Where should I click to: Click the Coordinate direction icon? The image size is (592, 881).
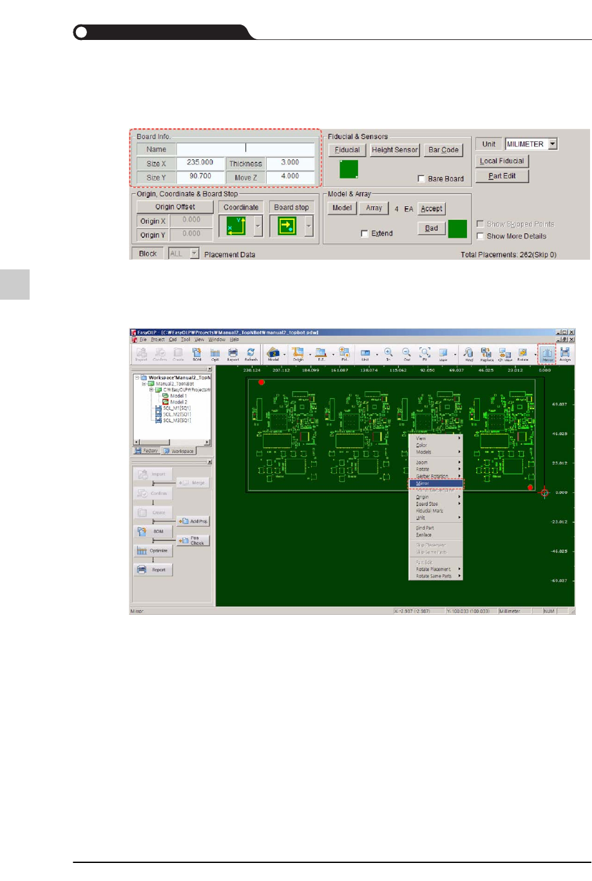coord(236,226)
